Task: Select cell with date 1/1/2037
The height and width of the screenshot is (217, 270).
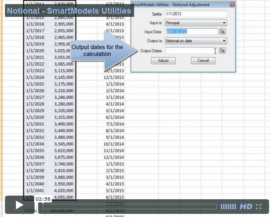Action: click(x=35, y=164)
